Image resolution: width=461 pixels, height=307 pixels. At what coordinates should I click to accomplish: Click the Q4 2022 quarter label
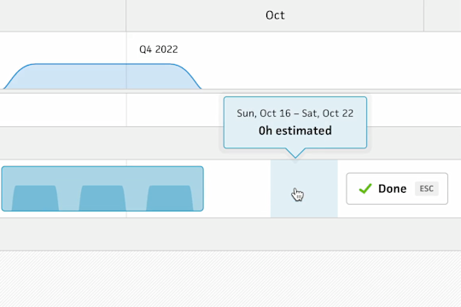click(x=159, y=49)
